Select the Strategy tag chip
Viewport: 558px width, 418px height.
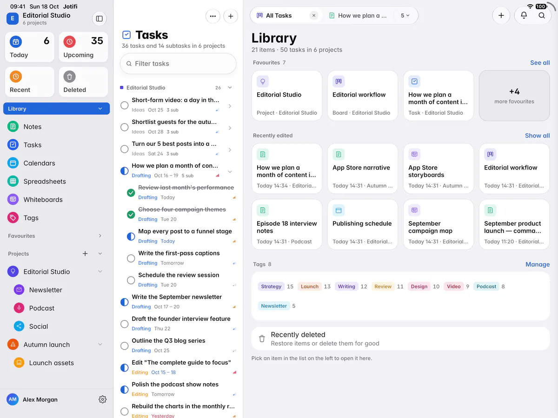[271, 287]
